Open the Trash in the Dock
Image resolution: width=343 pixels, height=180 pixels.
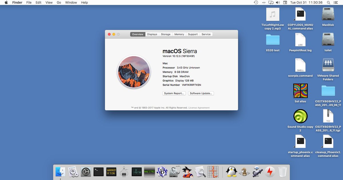coord(282,172)
